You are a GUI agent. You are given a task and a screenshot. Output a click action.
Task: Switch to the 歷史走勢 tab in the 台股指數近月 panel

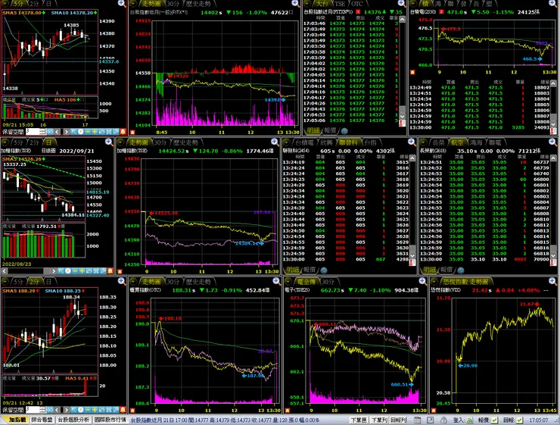click(x=198, y=4)
